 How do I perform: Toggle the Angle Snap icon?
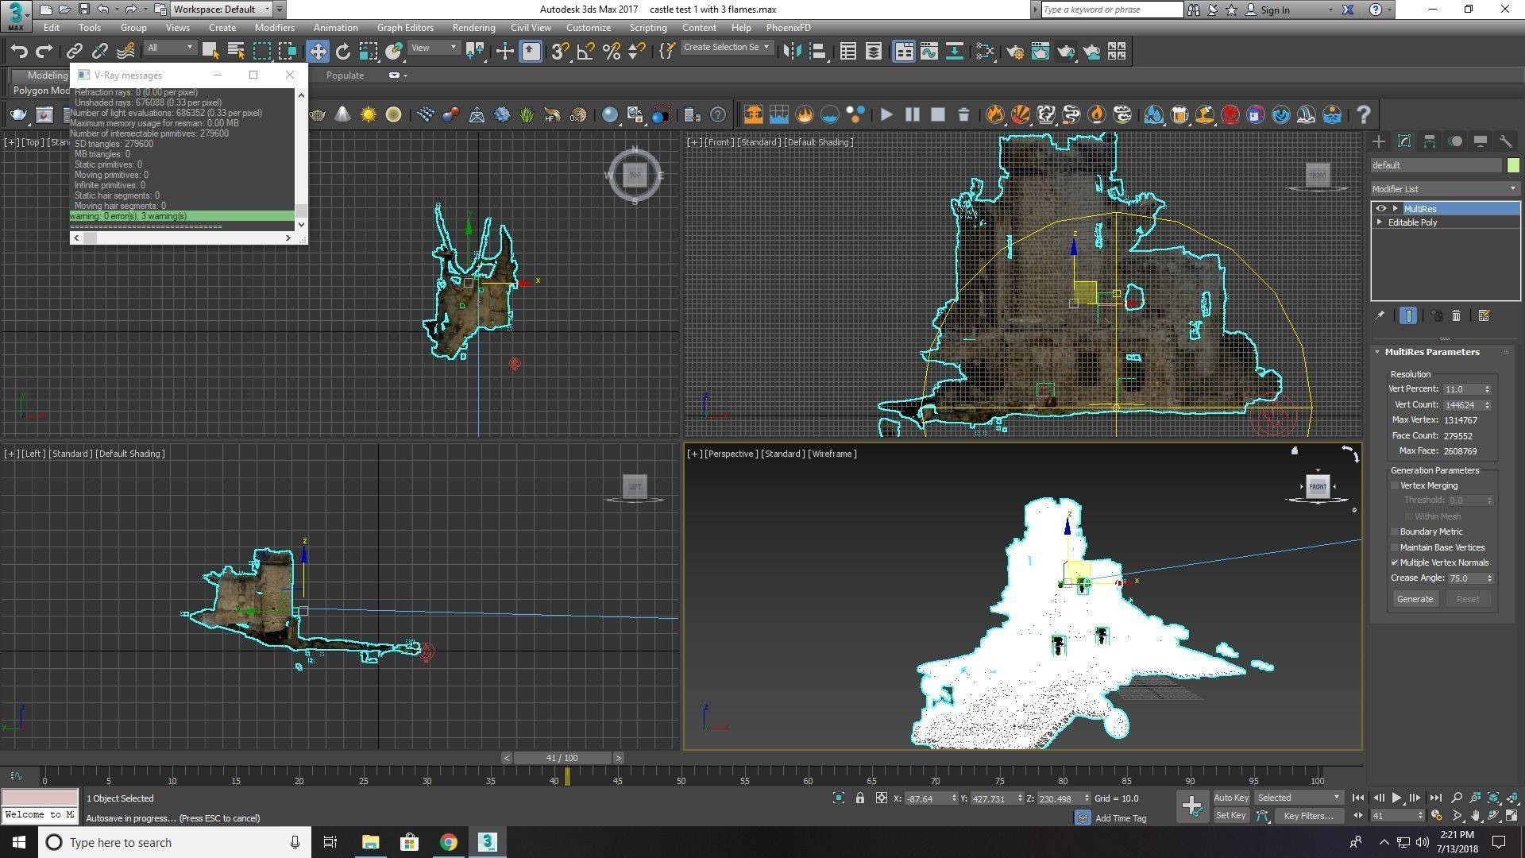tap(586, 52)
